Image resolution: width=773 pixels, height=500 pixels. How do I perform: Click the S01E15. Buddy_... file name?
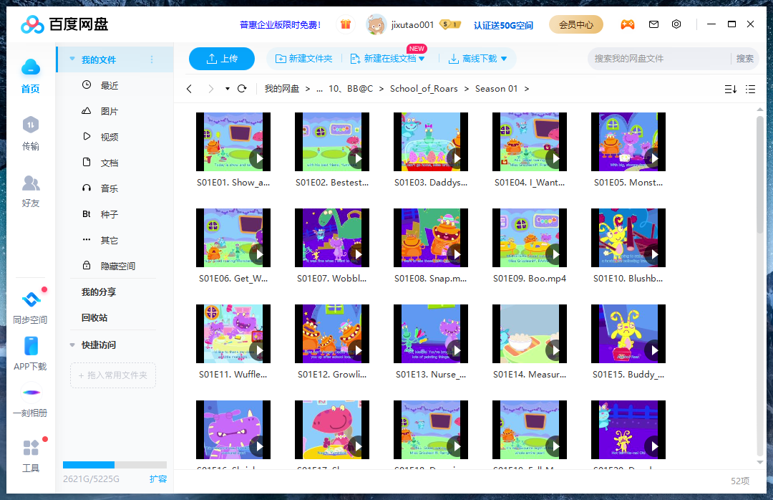(628, 375)
